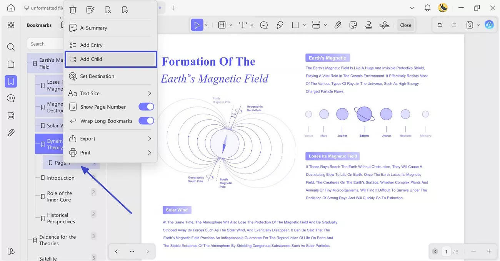The image size is (500, 261).
Task: Expand the Text Size submenu
Action: [150, 93]
